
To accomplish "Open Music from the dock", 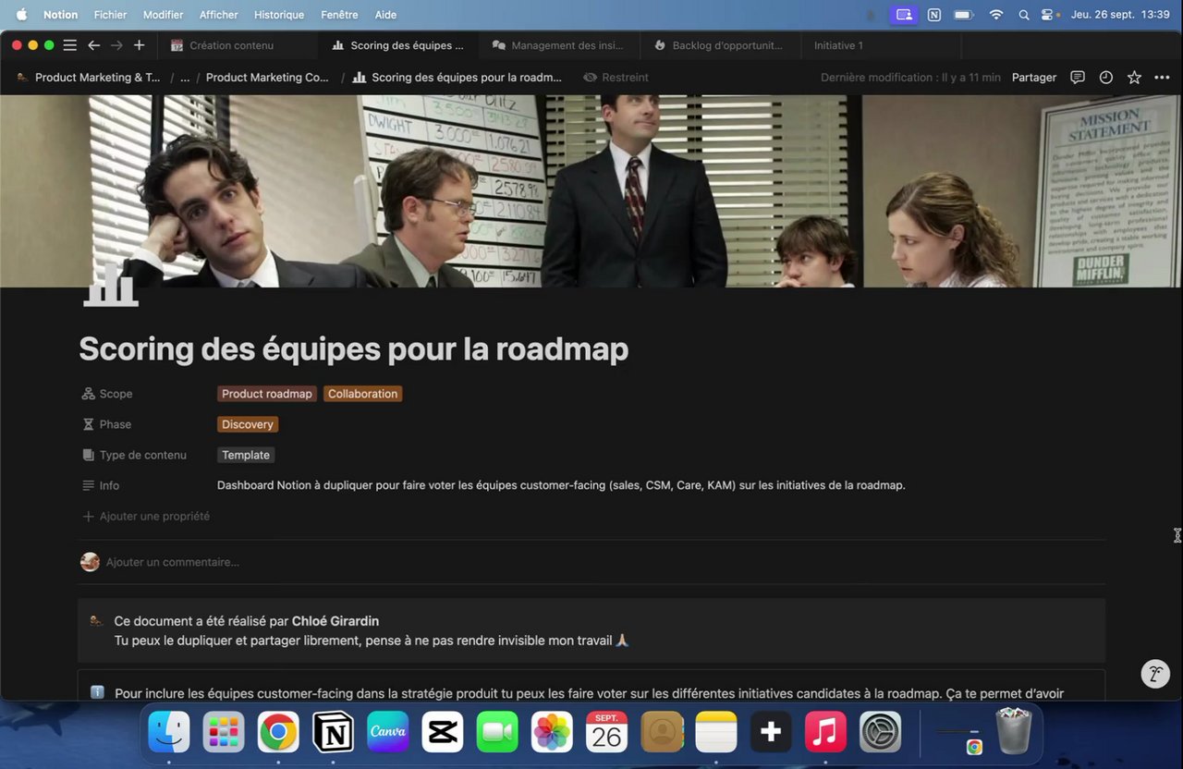I will click(825, 733).
